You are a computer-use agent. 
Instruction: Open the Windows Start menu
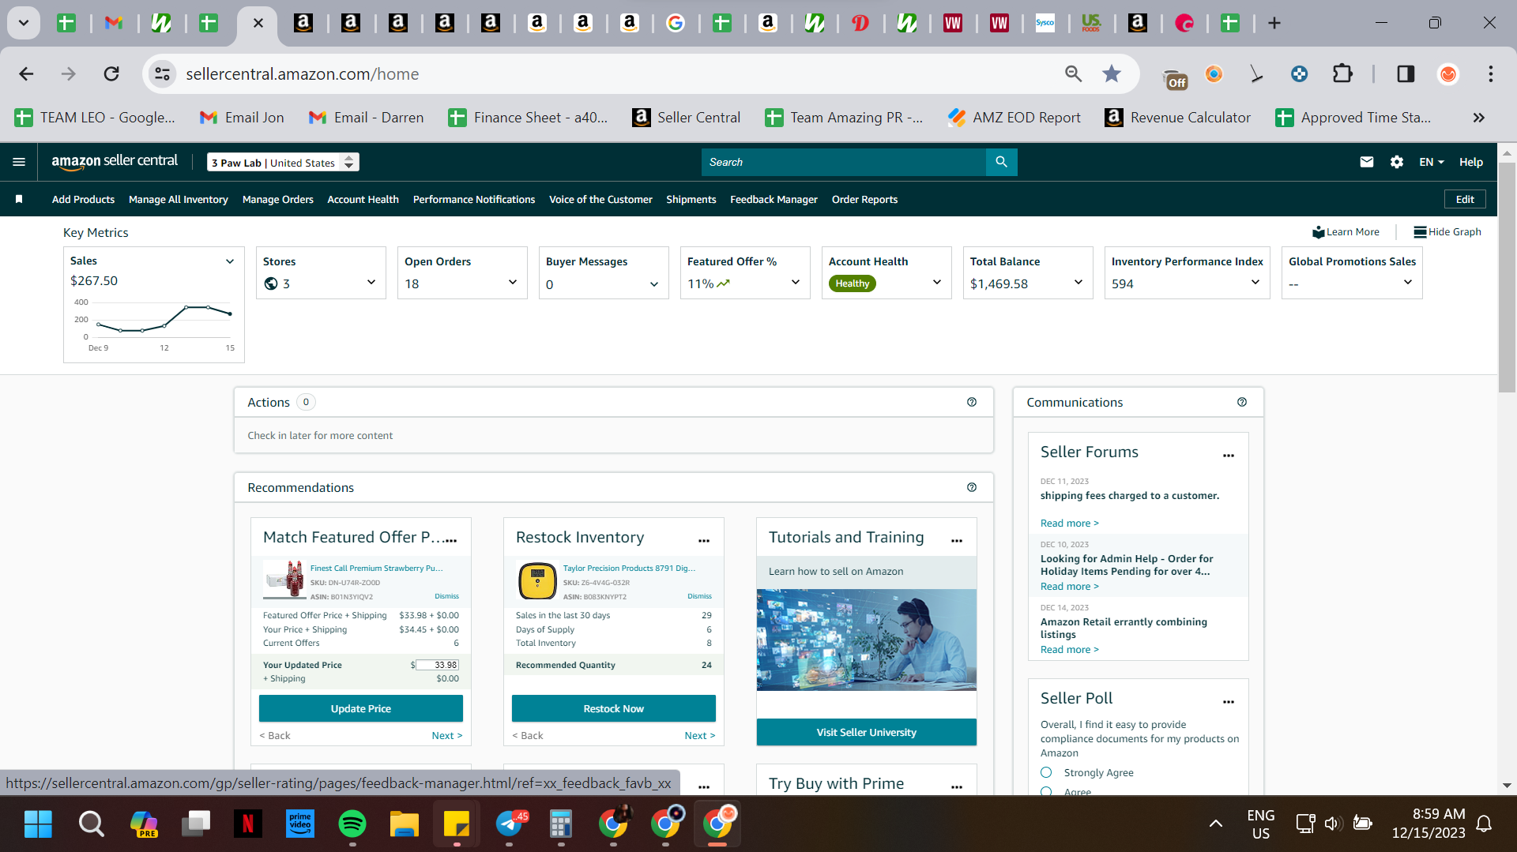coord(38,824)
